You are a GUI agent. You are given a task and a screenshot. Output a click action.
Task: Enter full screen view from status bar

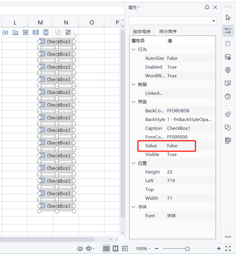(x=228, y=248)
